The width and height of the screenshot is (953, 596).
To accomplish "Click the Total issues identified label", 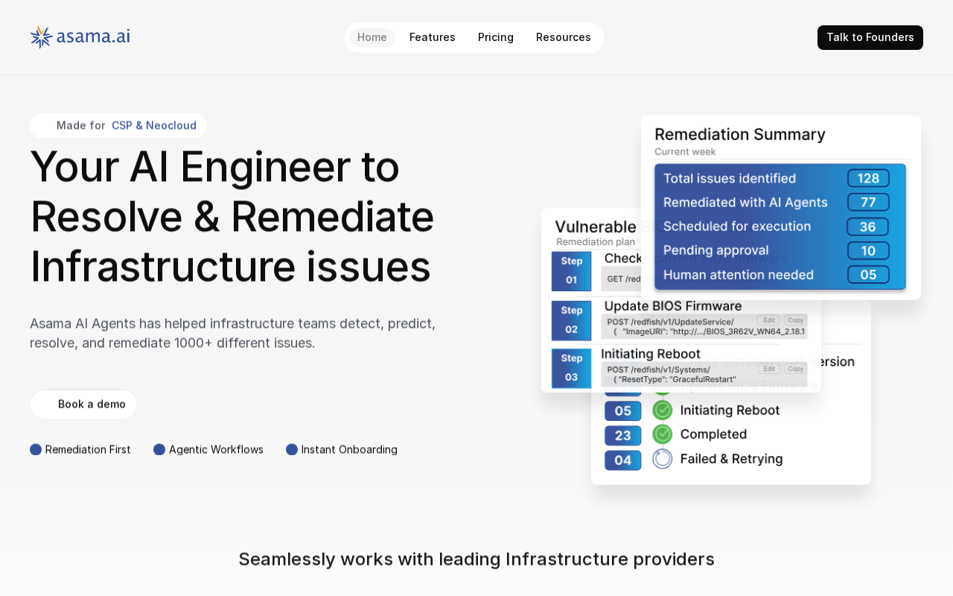I will [730, 178].
